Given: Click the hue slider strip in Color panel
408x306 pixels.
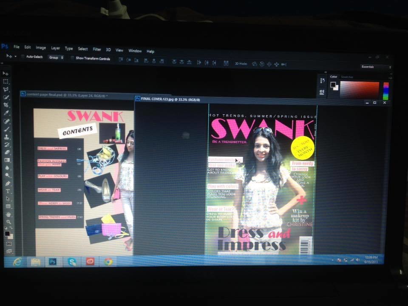Looking at the screenshot, I should (x=386, y=91).
